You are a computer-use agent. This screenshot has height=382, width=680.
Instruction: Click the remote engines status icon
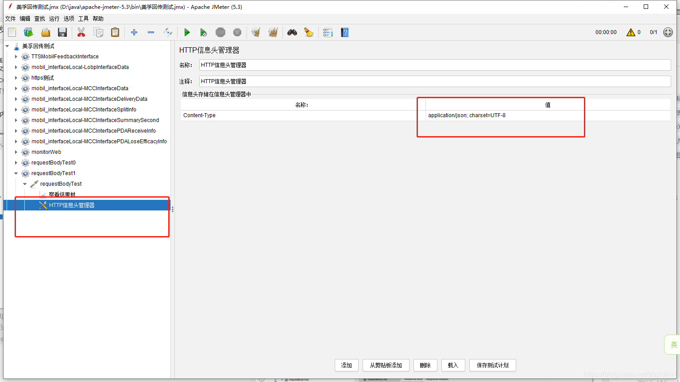(x=668, y=32)
